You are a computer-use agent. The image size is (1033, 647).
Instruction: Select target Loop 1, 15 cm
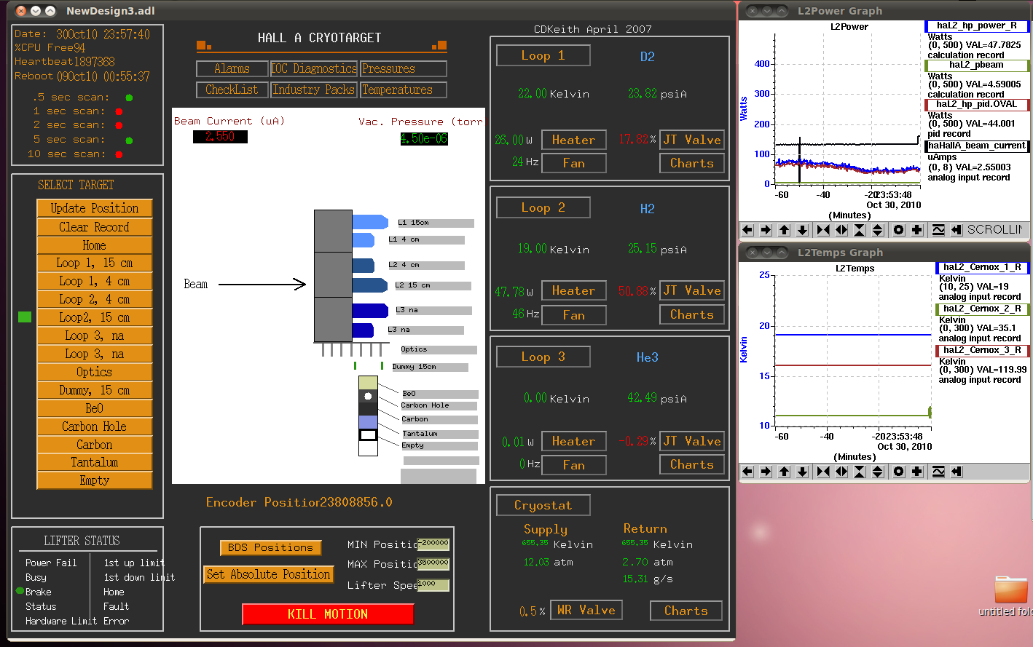pyautogui.click(x=95, y=263)
